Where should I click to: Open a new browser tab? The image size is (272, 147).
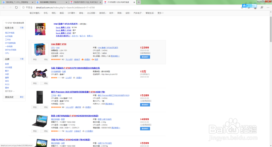[x=139, y=2]
